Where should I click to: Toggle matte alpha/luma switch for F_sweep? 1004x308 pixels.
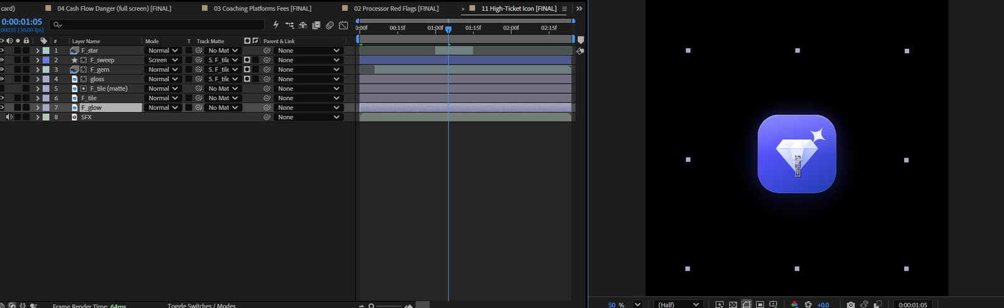click(x=247, y=60)
